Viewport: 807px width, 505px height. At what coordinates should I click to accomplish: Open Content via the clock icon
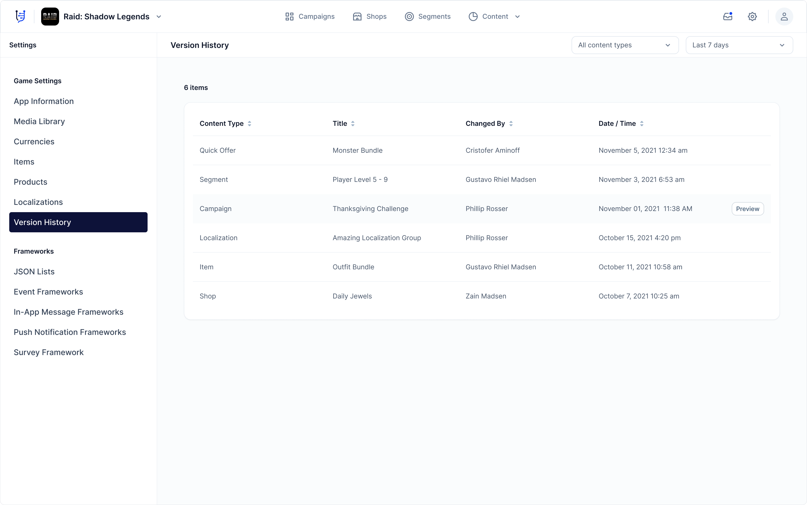(473, 16)
